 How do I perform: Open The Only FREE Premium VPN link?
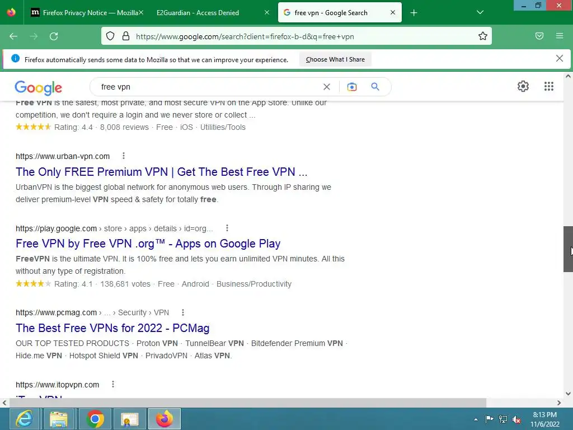[162, 172]
